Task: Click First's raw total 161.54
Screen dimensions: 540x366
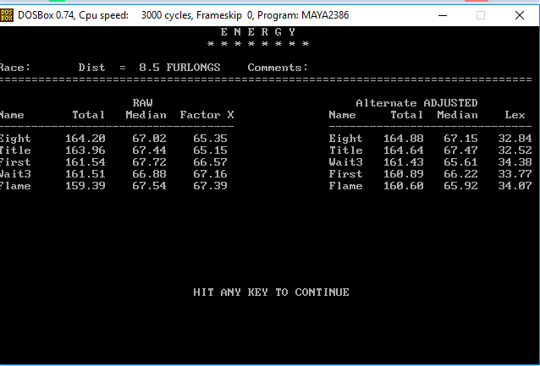Action: tap(85, 162)
